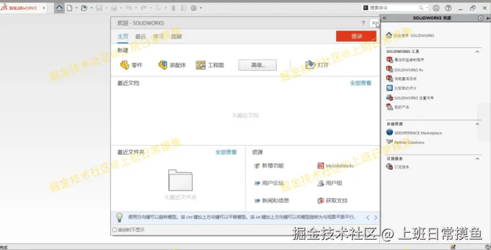Switch to the 学习 tab
The image size is (491, 250).
click(x=159, y=37)
